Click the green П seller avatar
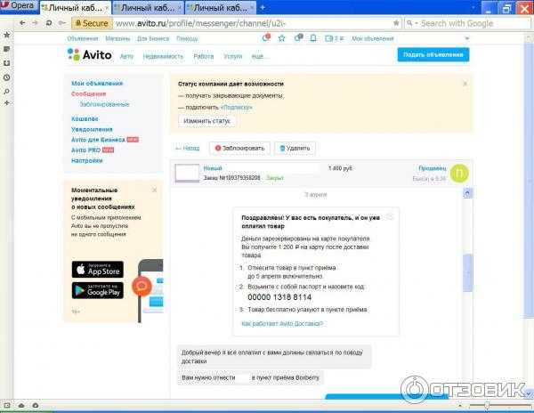Image resolution: width=534 pixels, height=413 pixels. click(x=459, y=173)
